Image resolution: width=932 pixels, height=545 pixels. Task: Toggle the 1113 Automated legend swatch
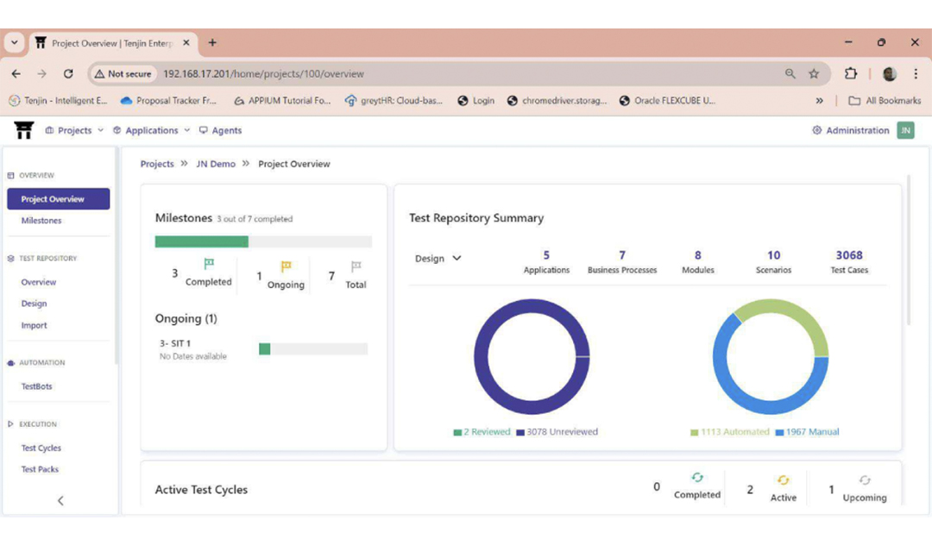[694, 432]
